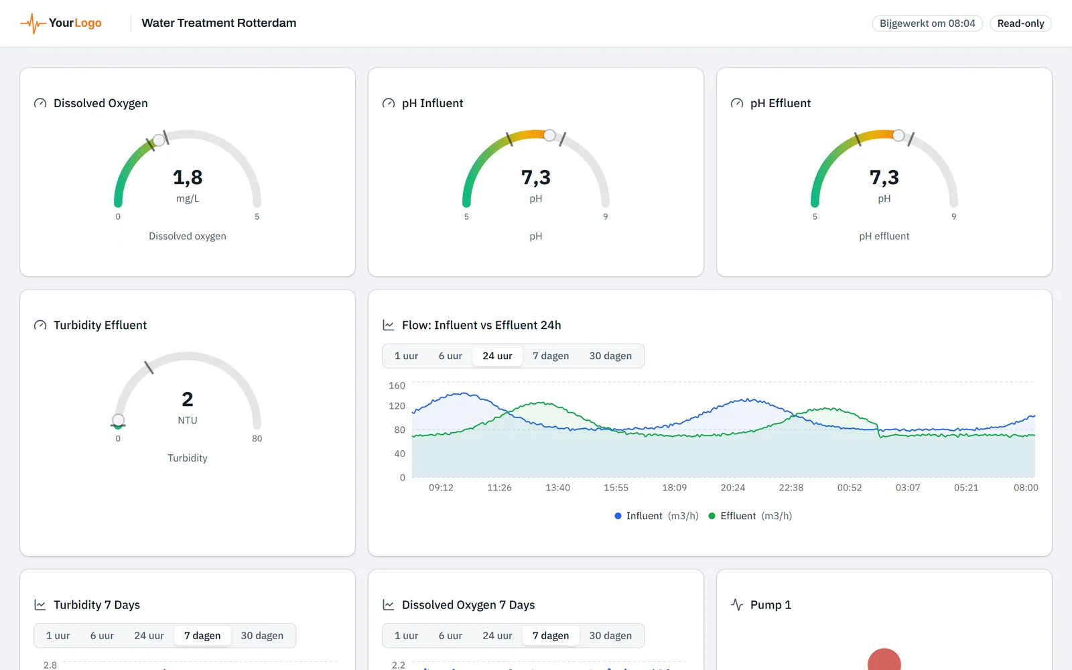Click the gauge icon beside Turbidity Effluent
The width and height of the screenshot is (1072, 670).
[x=40, y=325]
